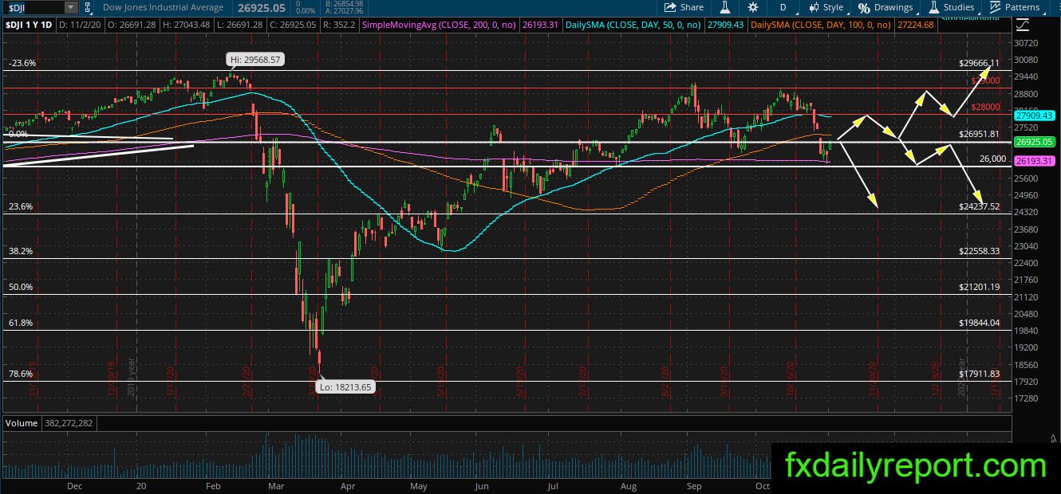Click the 38.2% Fibonacci percentage label

[x=21, y=250]
